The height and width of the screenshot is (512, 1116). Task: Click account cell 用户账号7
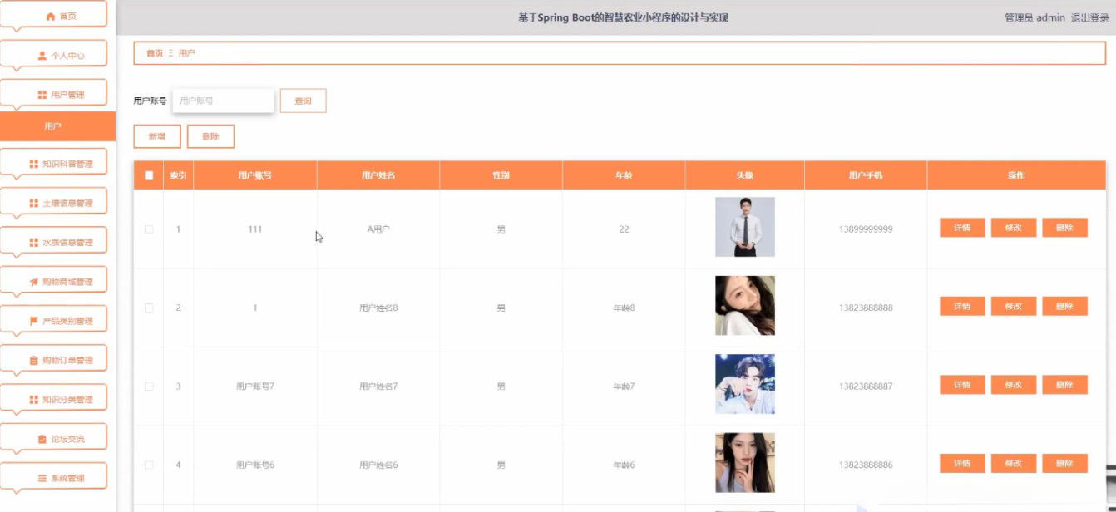(x=255, y=386)
